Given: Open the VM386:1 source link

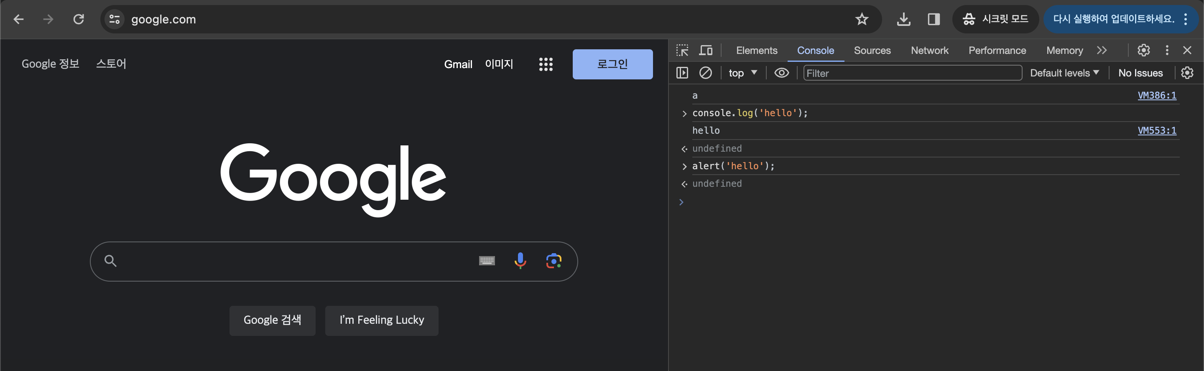Looking at the screenshot, I should [1156, 95].
